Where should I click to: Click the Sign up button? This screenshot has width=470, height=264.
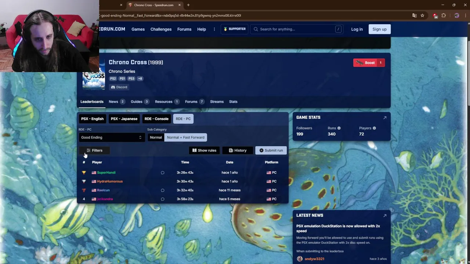379,29
